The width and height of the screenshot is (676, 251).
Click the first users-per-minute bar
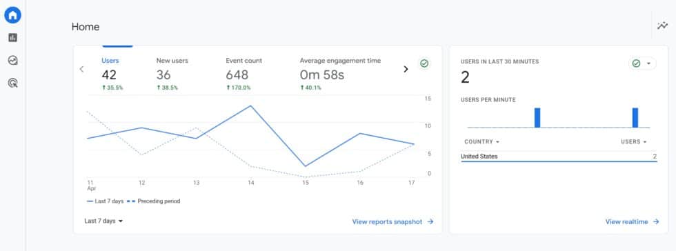pyautogui.click(x=537, y=118)
